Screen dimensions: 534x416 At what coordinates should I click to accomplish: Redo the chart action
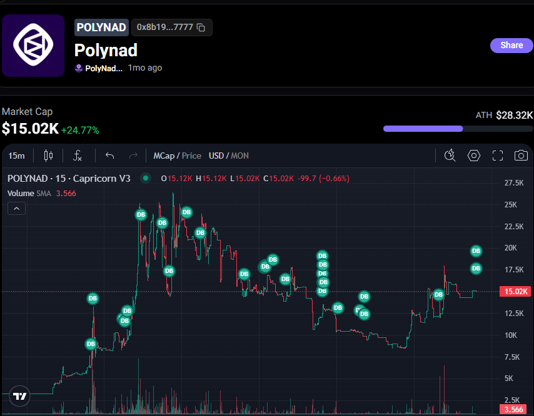coord(133,156)
